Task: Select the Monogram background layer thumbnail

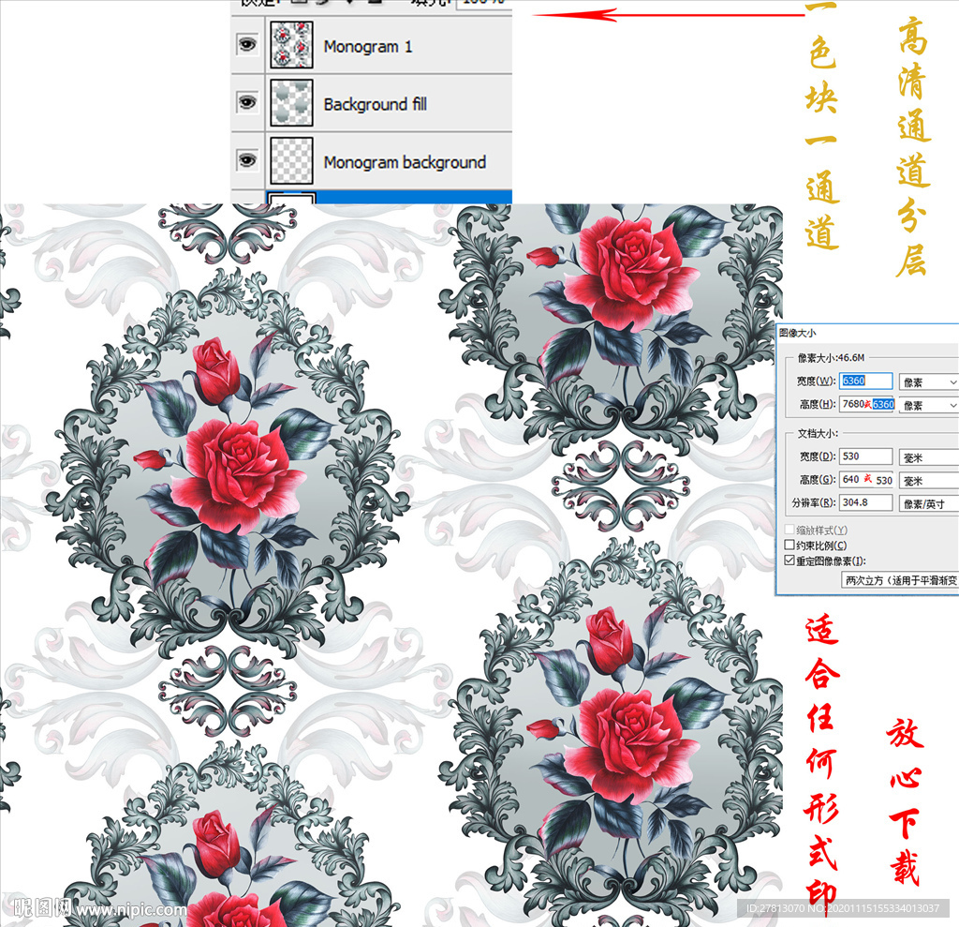Action: tap(292, 161)
